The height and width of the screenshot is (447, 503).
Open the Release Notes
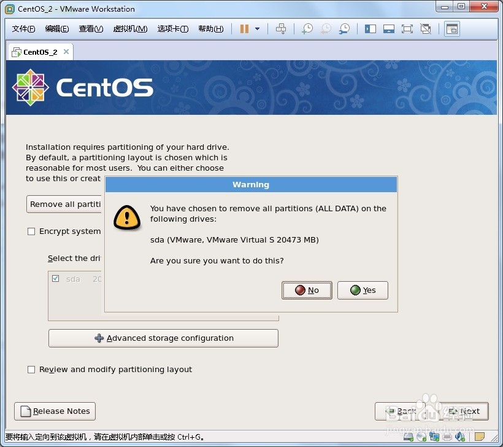[55, 411]
